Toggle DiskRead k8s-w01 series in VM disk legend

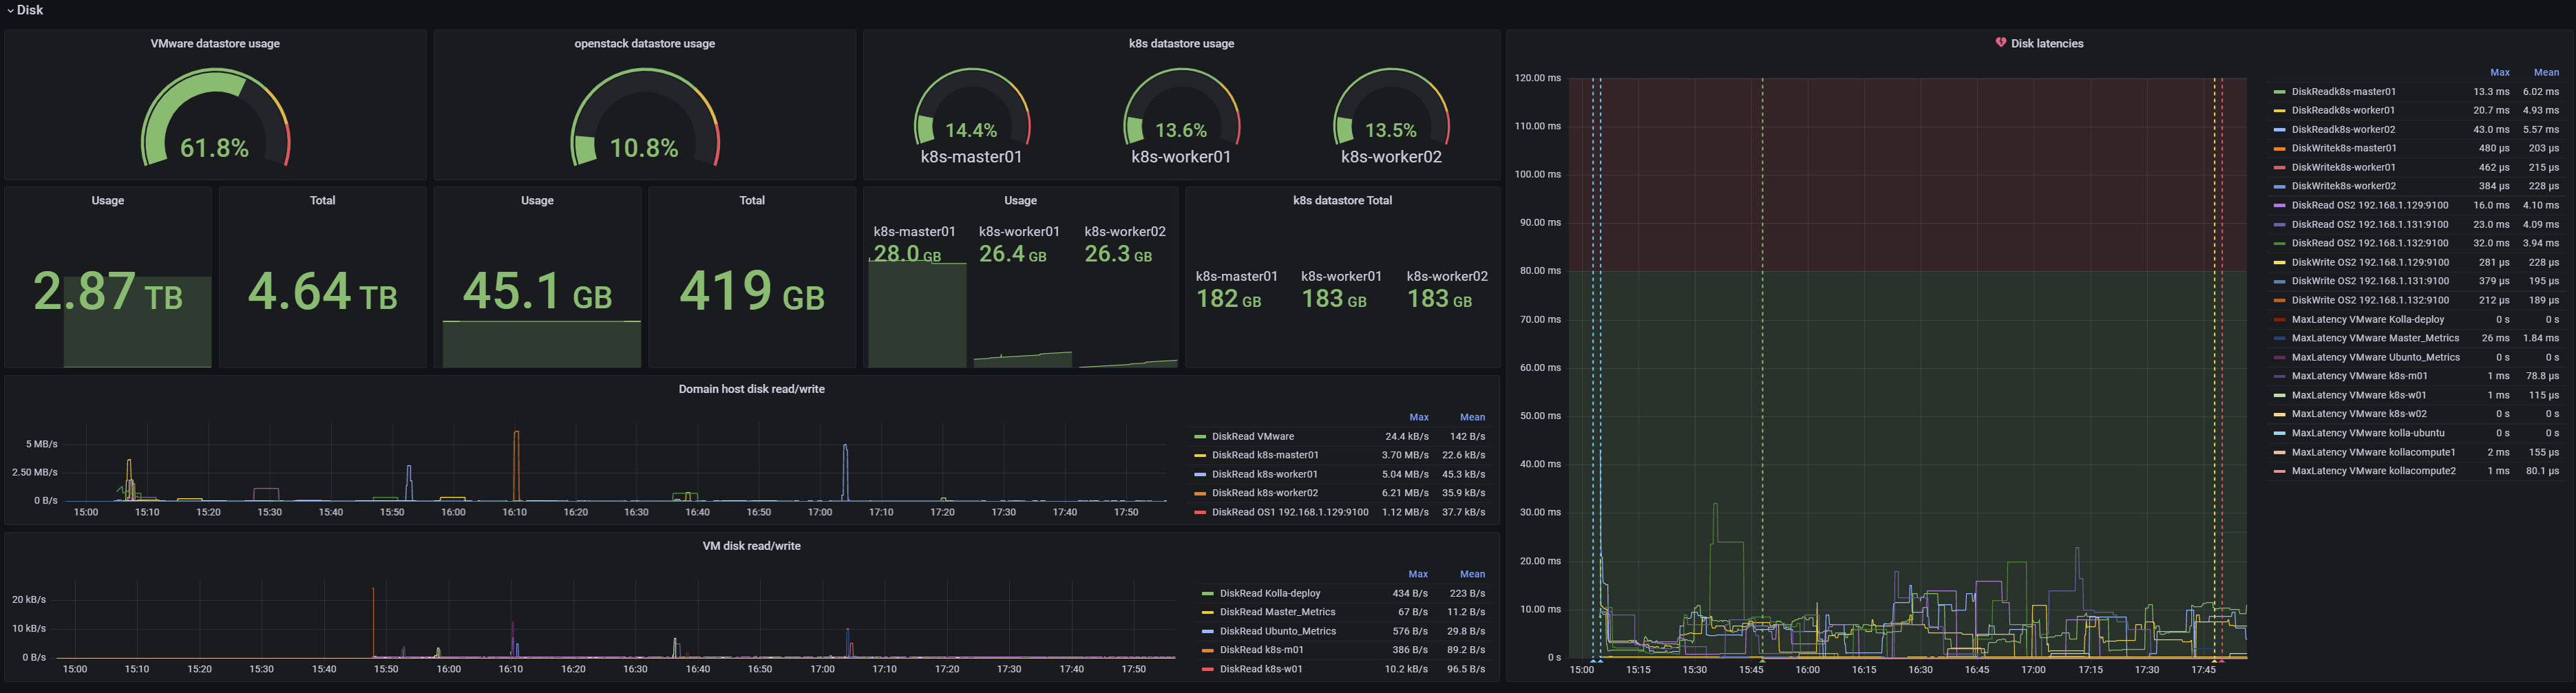(1261, 669)
